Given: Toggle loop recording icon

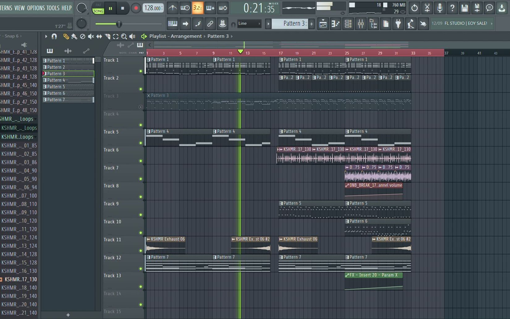Looking at the screenshot, I should (x=223, y=8).
